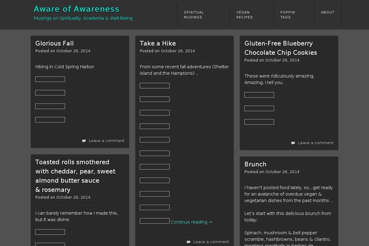
Task: Open the Vegan Recipes menu item
Action: [x=245, y=15]
